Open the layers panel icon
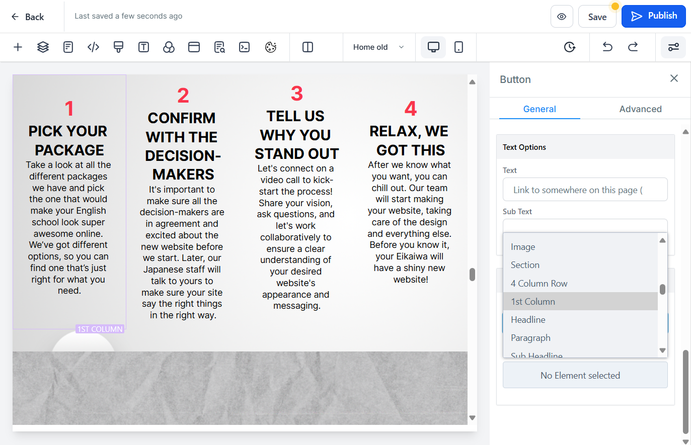Viewport: 691px width, 445px height. pyautogui.click(x=43, y=47)
